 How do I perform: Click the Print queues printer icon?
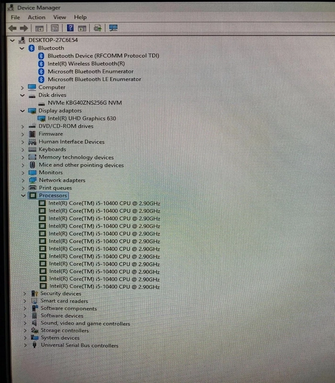pos(33,188)
